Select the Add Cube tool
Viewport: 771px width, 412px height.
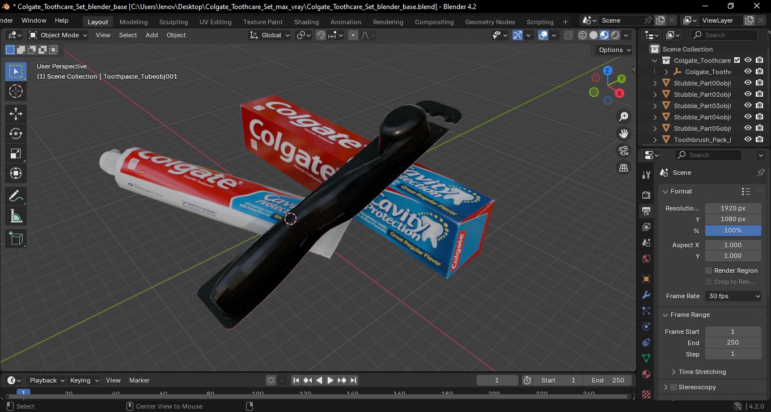click(16, 238)
